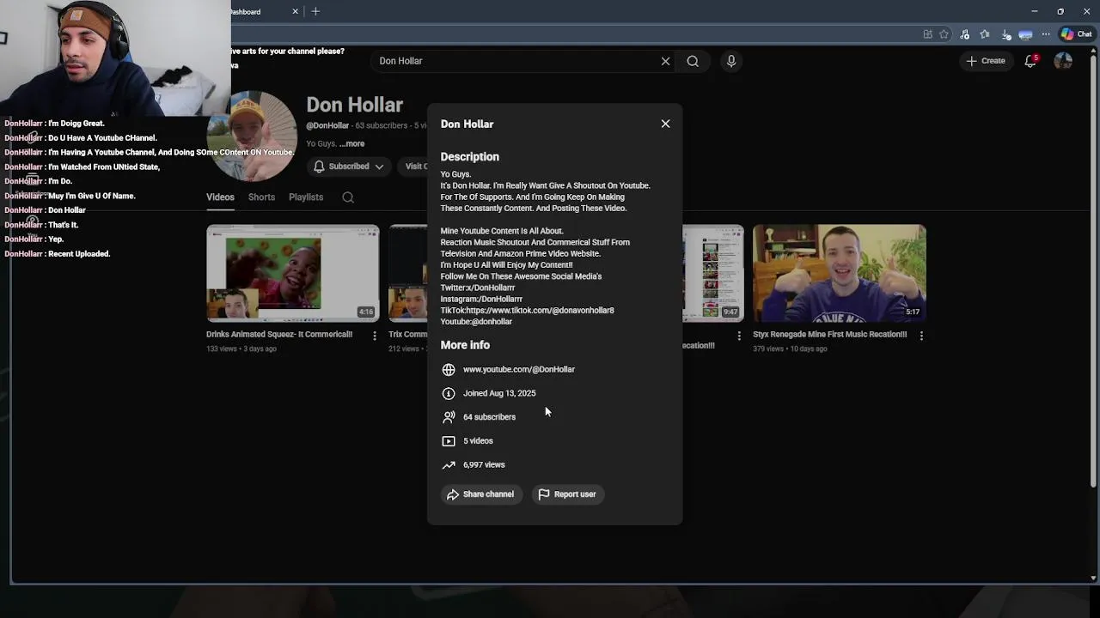Image resolution: width=1100 pixels, height=618 pixels.
Task: Switch to the Playlists tab
Action: point(306,197)
